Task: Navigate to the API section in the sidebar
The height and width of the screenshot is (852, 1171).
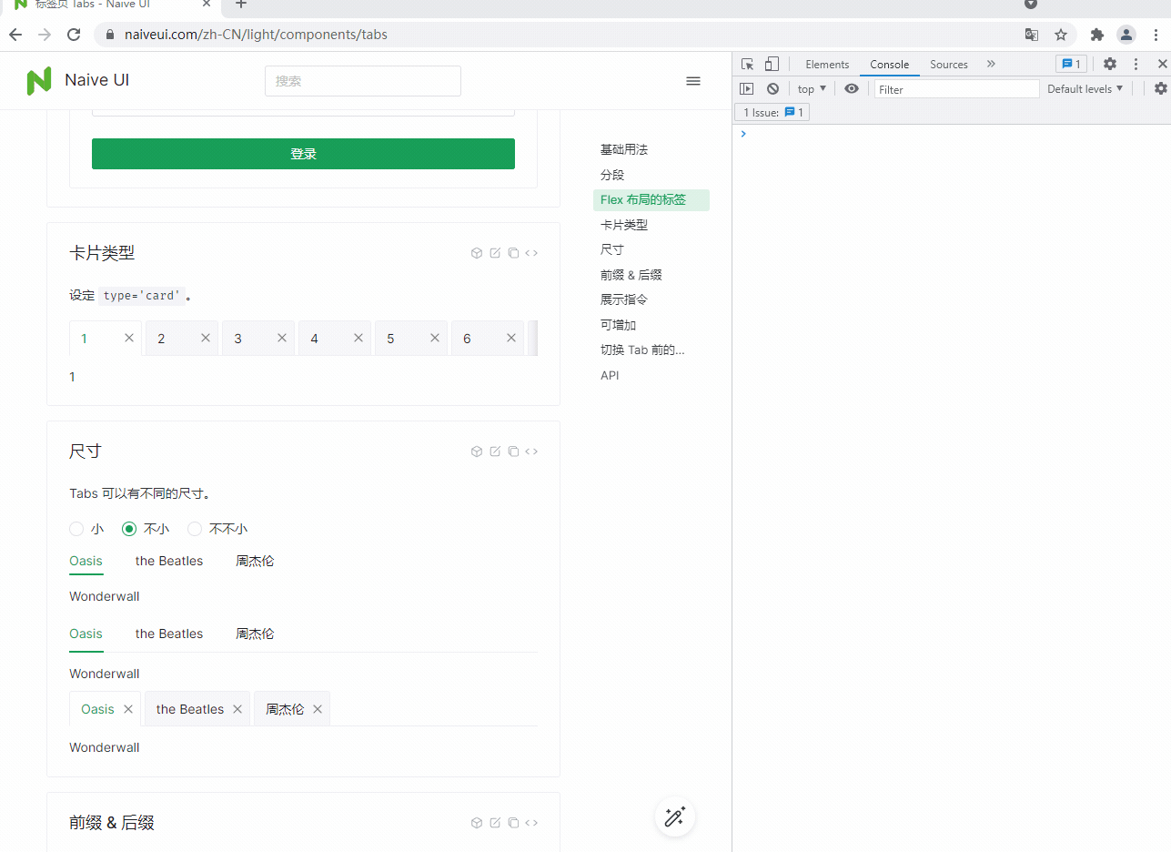Action: [x=610, y=374]
